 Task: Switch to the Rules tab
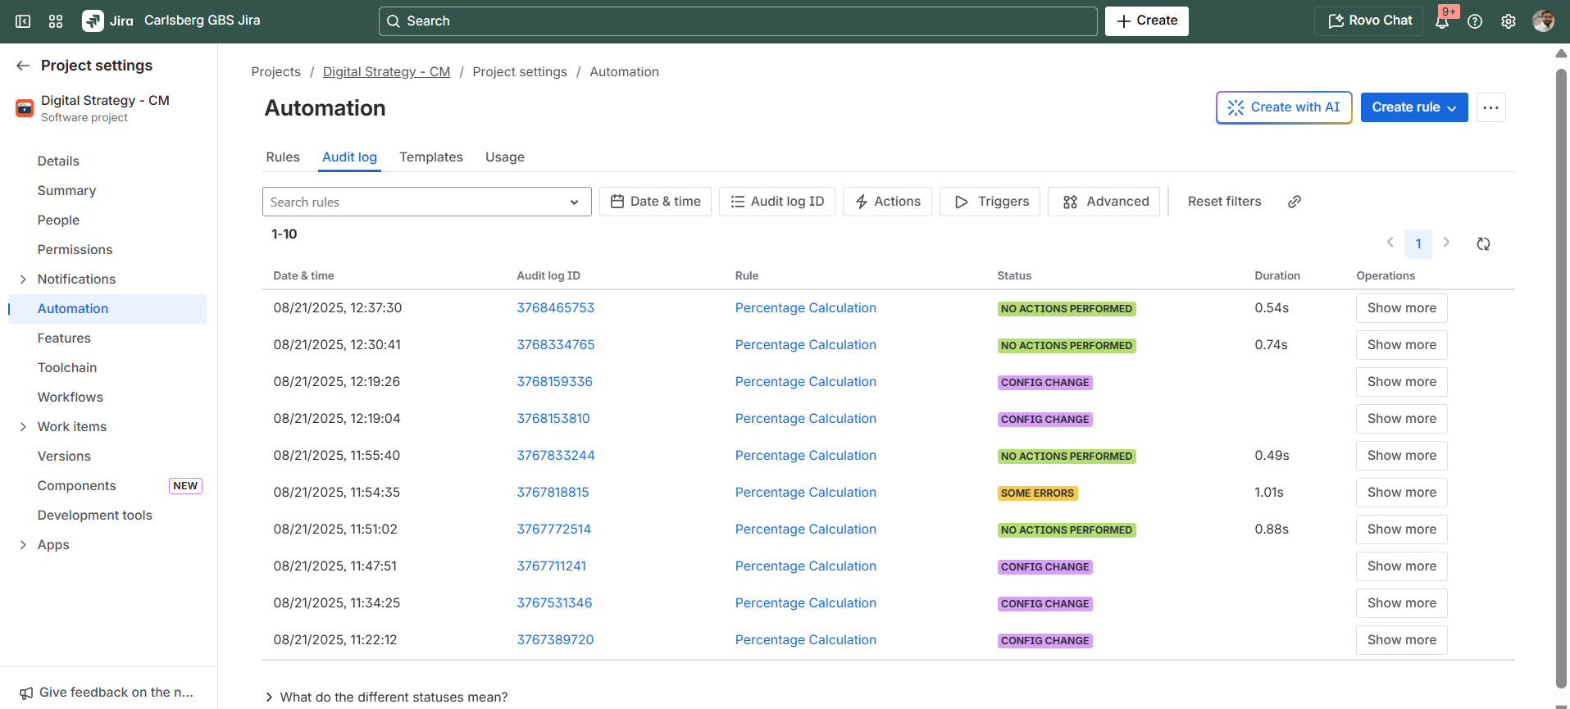point(283,157)
